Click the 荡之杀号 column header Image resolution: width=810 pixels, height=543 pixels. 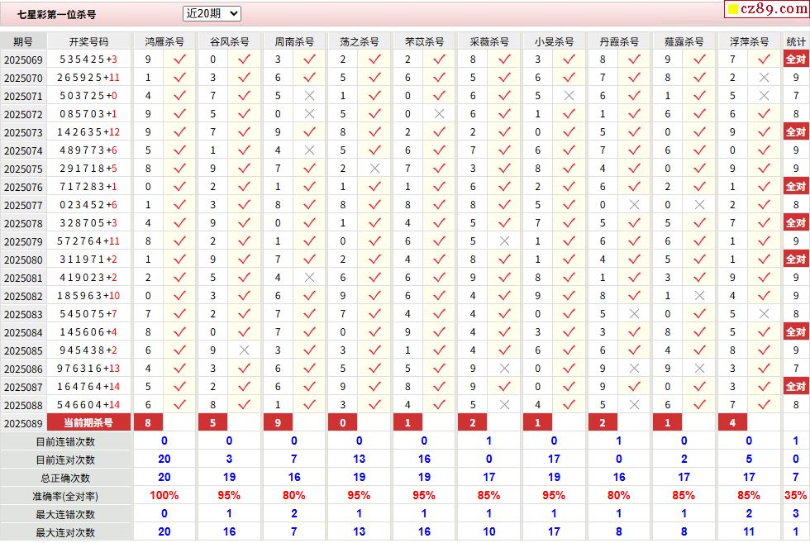coord(359,41)
